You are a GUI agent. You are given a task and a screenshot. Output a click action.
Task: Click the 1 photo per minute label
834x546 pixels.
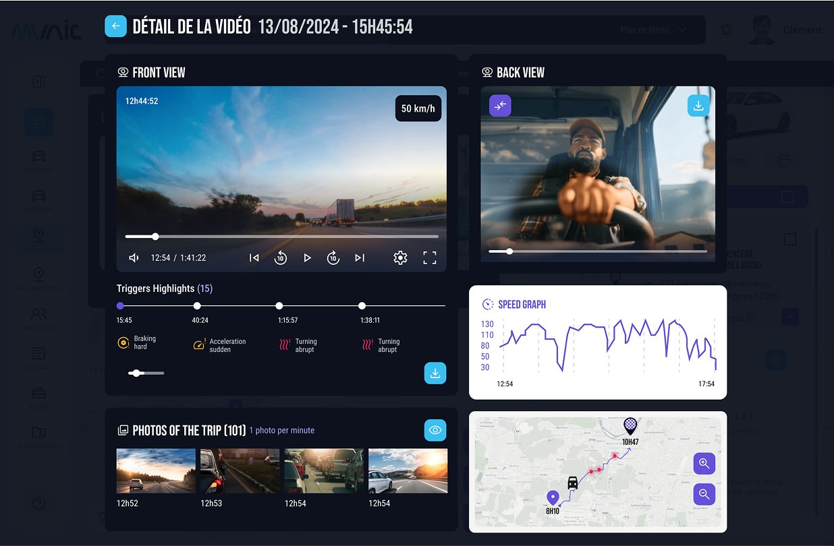282,430
